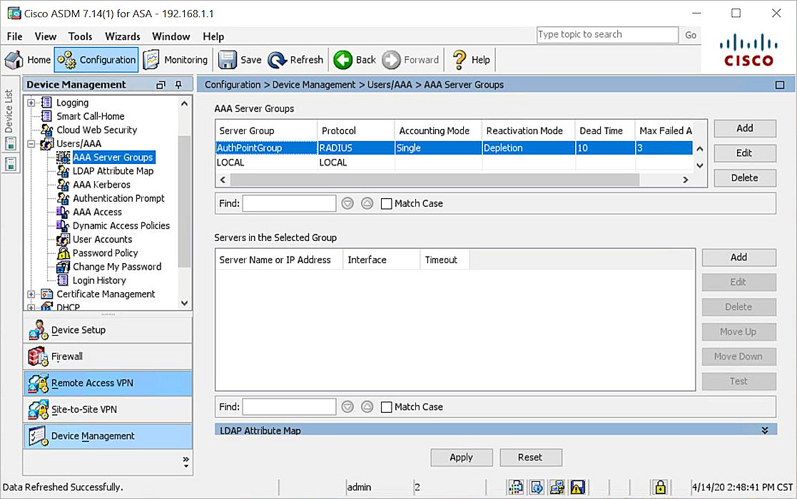797x499 pixels.
Task: Enable Match Case in the lower Find bar
Action: click(386, 406)
